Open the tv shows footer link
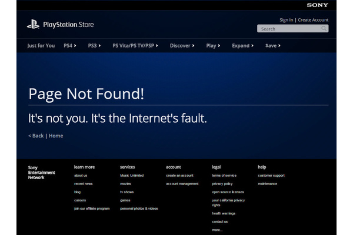The height and width of the screenshot is (235, 353). pos(126,192)
